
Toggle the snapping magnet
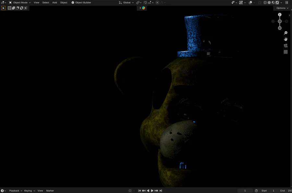145,2
